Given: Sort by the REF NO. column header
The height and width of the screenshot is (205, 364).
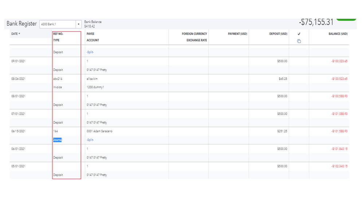Looking at the screenshot, I should (58, 34).
